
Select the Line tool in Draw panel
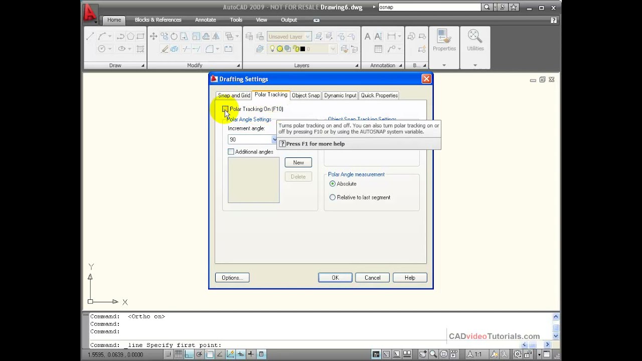pos(90,37)
